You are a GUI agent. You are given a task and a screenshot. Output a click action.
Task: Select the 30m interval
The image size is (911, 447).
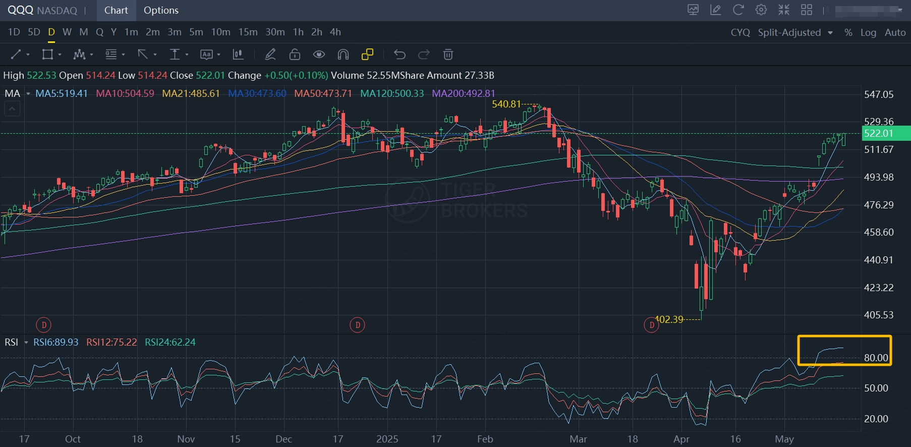pos(275,32)
